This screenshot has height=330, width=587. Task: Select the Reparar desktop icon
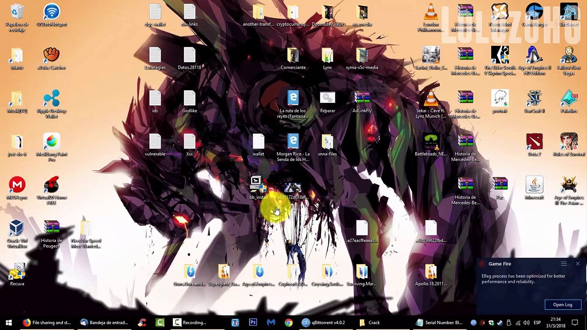327,102
